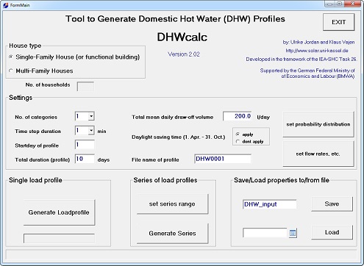Open set probability distribution dialog
The width and height of the screenshot is (364, 266).
coord(318,124)
